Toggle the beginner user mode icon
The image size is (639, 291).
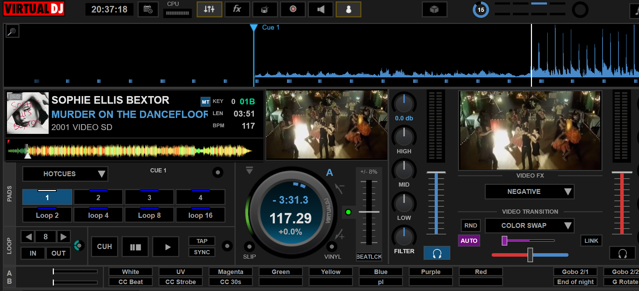[348, 9]
